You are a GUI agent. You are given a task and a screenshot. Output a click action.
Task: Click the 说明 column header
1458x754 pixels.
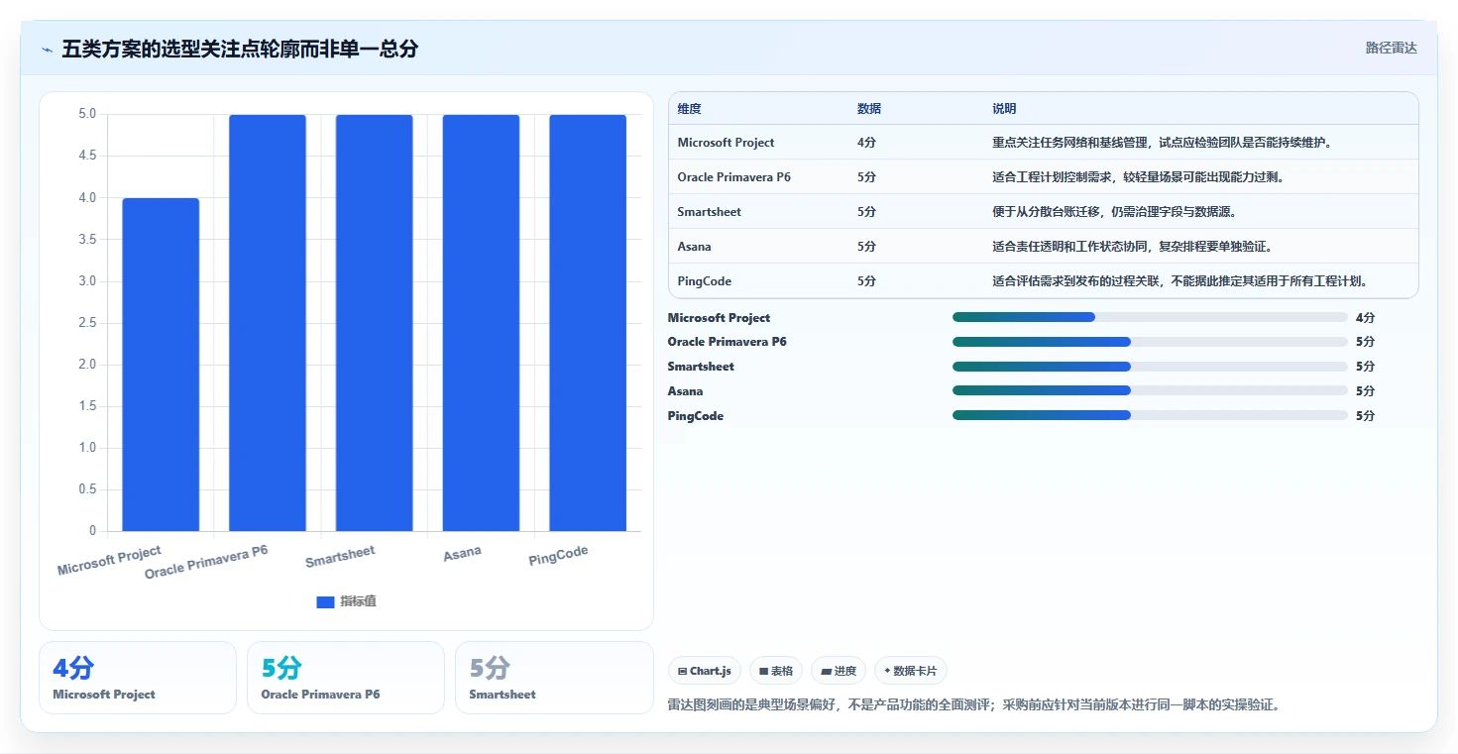pyautogui.click(x=1004, y=109)
